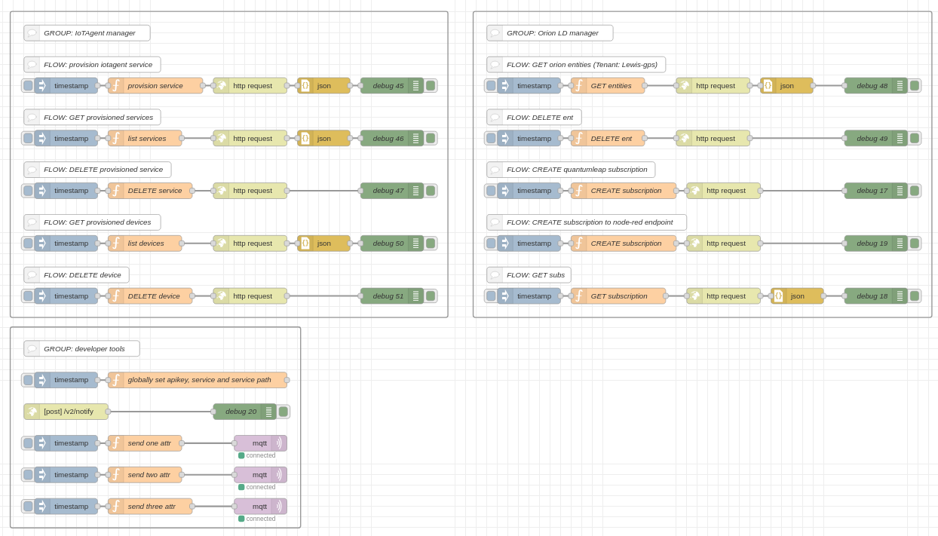Screen dimensions: 938x536
Task: Click function icon on GET subscription node
Action: pyautogui.click(x=579, y=296)
